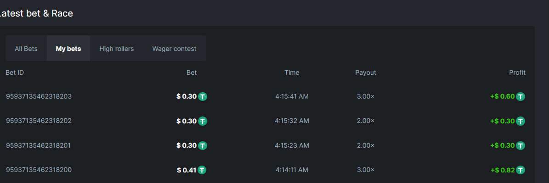Click Tether icon beside profit in row 95937135462318202
This screenshot has width=549, height=183.
(521, 121)
